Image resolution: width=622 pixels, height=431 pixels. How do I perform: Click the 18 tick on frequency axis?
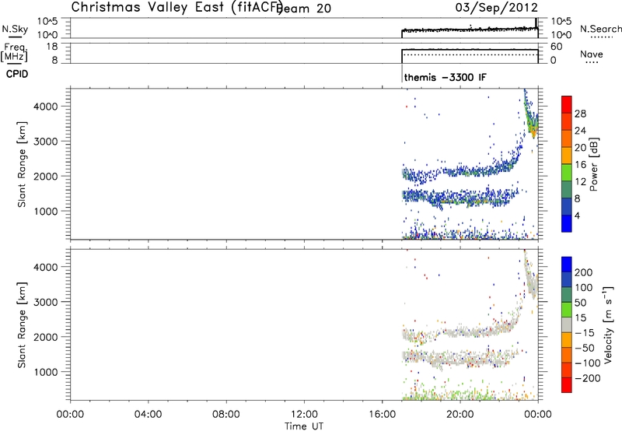pos(52,47)
